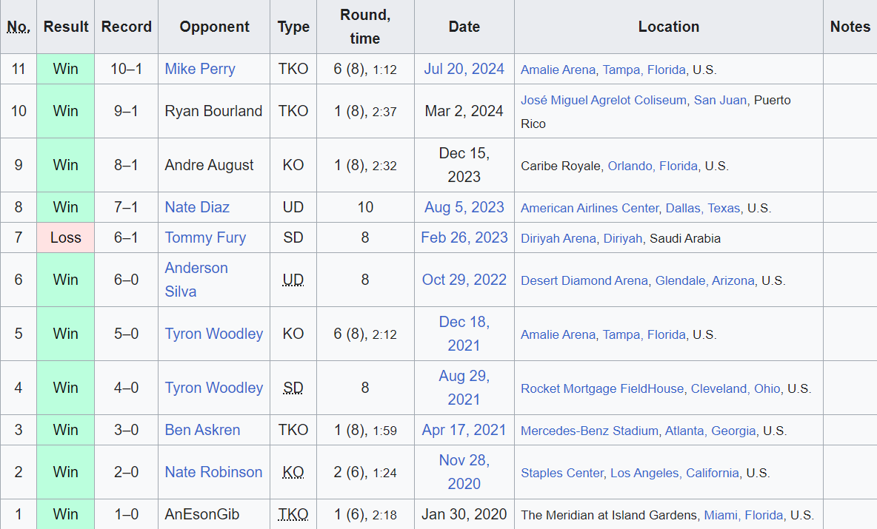Open the Mercedes-Benz Stadium link
Screen dimensions: 877x529
click(590, 431)
